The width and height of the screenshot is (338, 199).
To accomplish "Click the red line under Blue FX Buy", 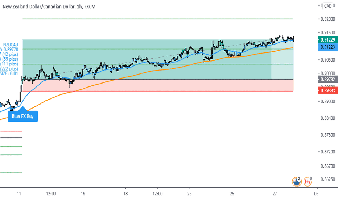I will [11, 131].
